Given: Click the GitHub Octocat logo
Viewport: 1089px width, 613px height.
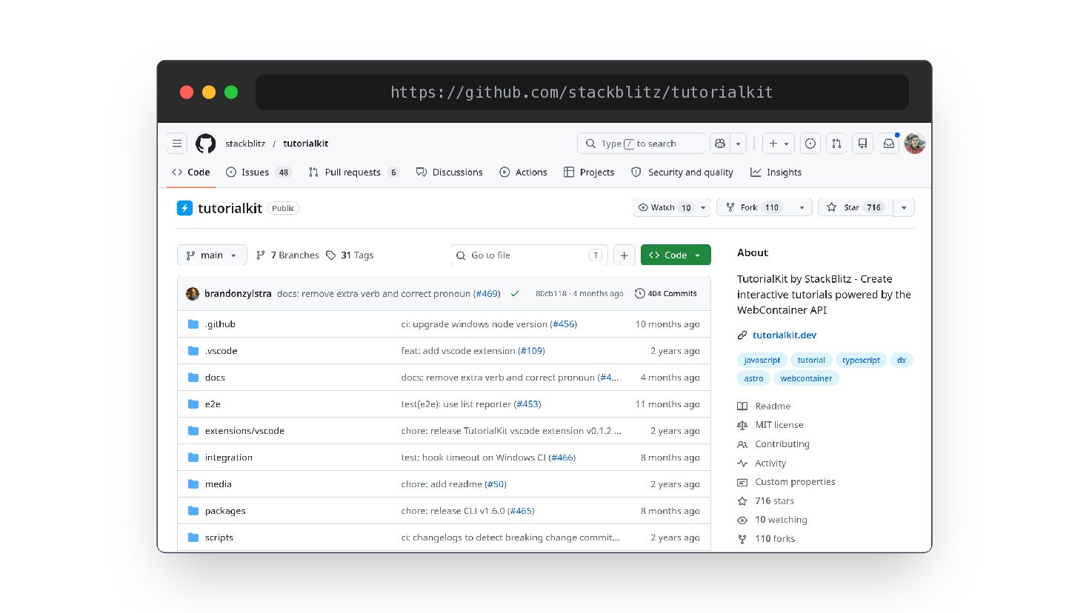Looking at the screenshot, I should [205, 144].
